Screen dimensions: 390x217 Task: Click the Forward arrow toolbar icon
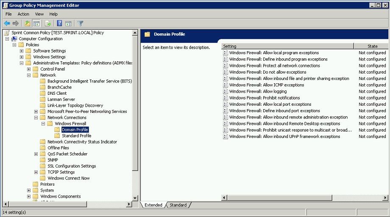point(16,23)
